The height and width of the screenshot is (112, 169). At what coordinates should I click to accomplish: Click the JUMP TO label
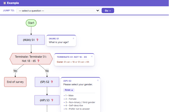[x=9, y=10]
